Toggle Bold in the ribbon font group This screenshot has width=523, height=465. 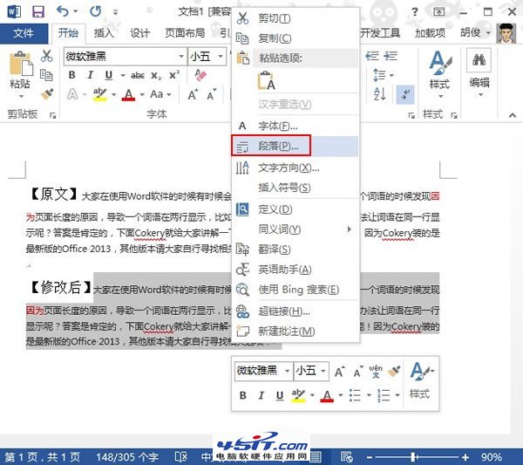tap(71, 75)
